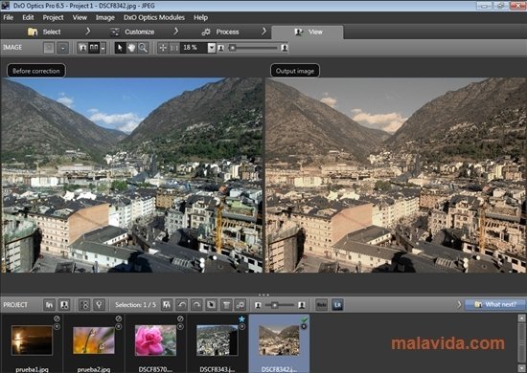Open the Edit menu
Viewport: 527px width, 373px height.
(28, 18)
